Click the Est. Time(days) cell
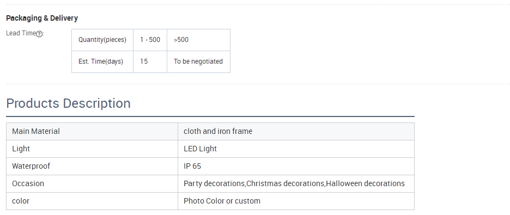Viewport: 510px width, 215px height. coord(102,62)
